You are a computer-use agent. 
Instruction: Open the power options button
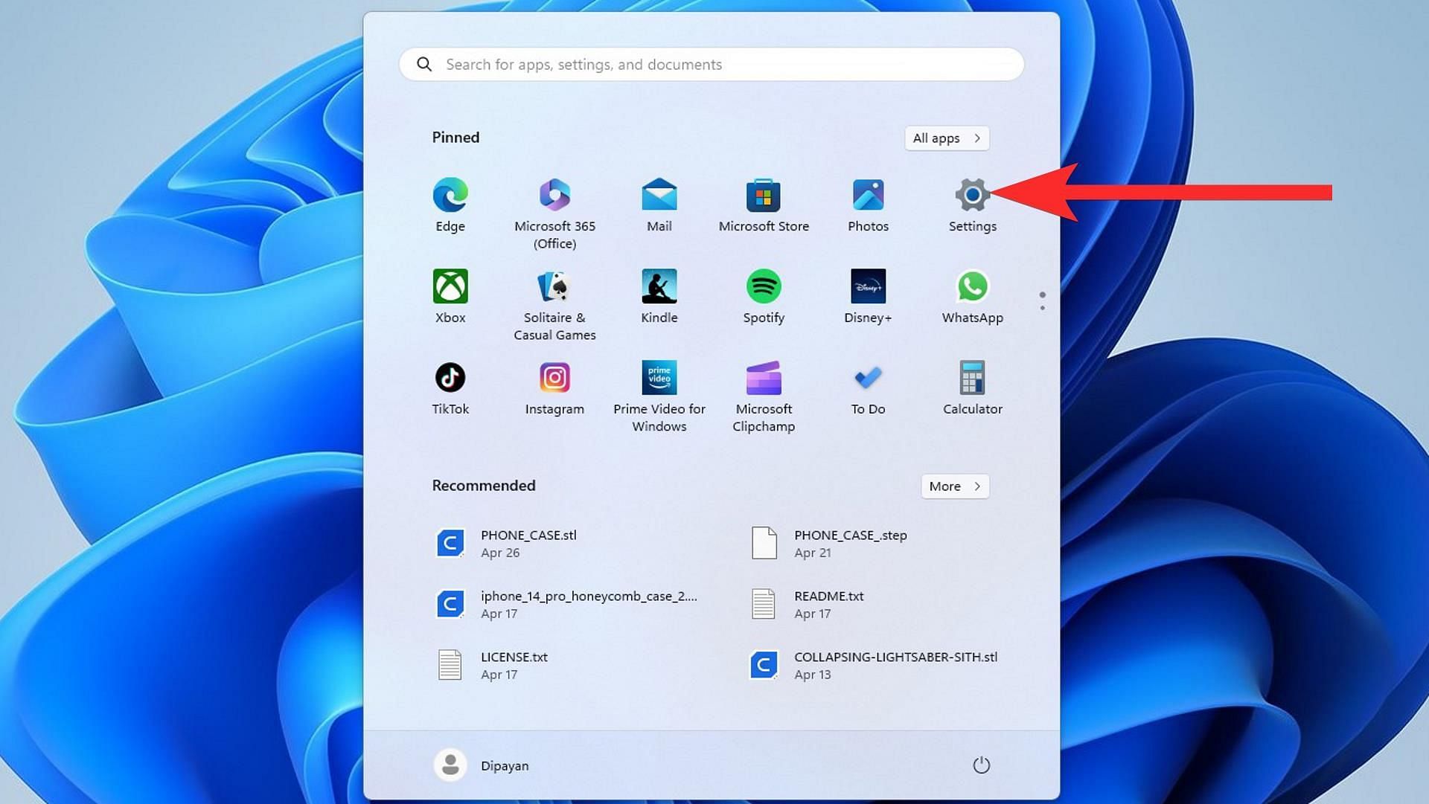tap(981, 765)
